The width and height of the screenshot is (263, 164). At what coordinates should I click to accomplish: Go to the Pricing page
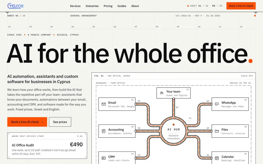[x=108, y=6]
